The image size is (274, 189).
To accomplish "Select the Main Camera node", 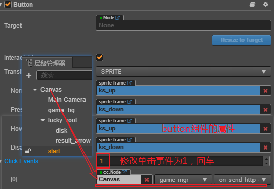I will tap(67, 100).
